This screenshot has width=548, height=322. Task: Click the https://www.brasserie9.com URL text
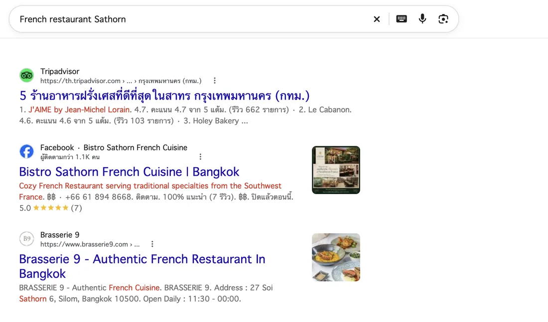pos(90,244)
